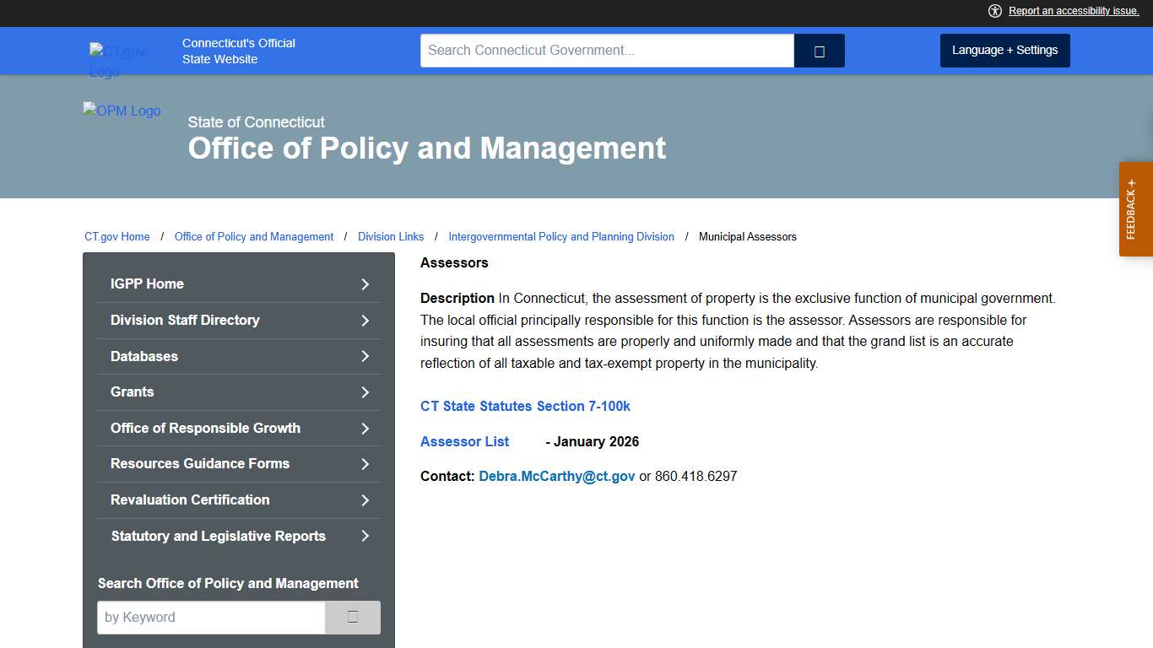Click the by Keyword search field
This screenshot has height=648, width=1153.
point(211,618)
